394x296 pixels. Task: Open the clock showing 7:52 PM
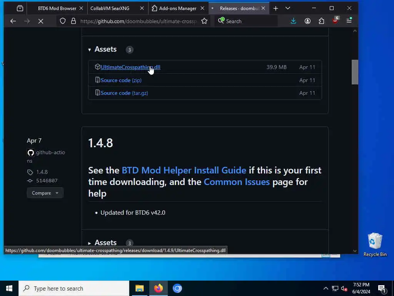(361, 288)
